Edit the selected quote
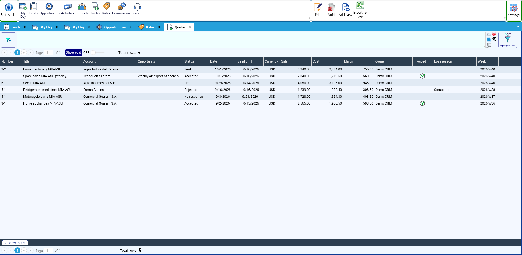Viewport: 522px width, 255px height. (318, 10)
